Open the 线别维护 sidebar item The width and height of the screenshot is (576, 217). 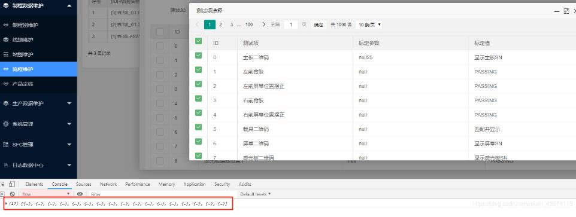[x=38, y=39]
